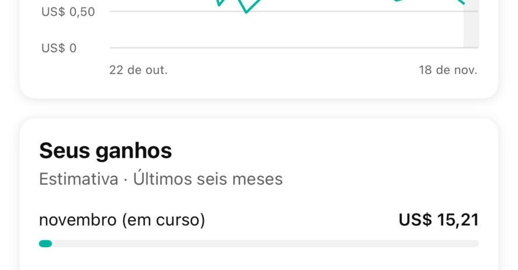The width and height of the screenshot is (518, 270).
Task: Tap the "22 de out." date label
Action: pos(138,70)
